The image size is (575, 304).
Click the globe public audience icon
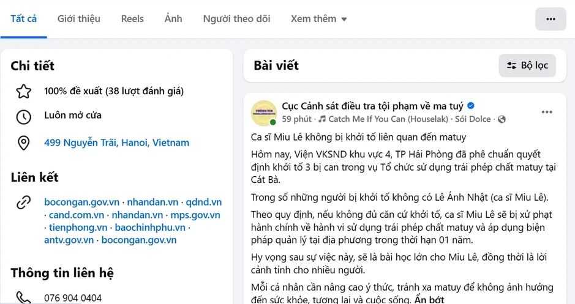point(502,119)
